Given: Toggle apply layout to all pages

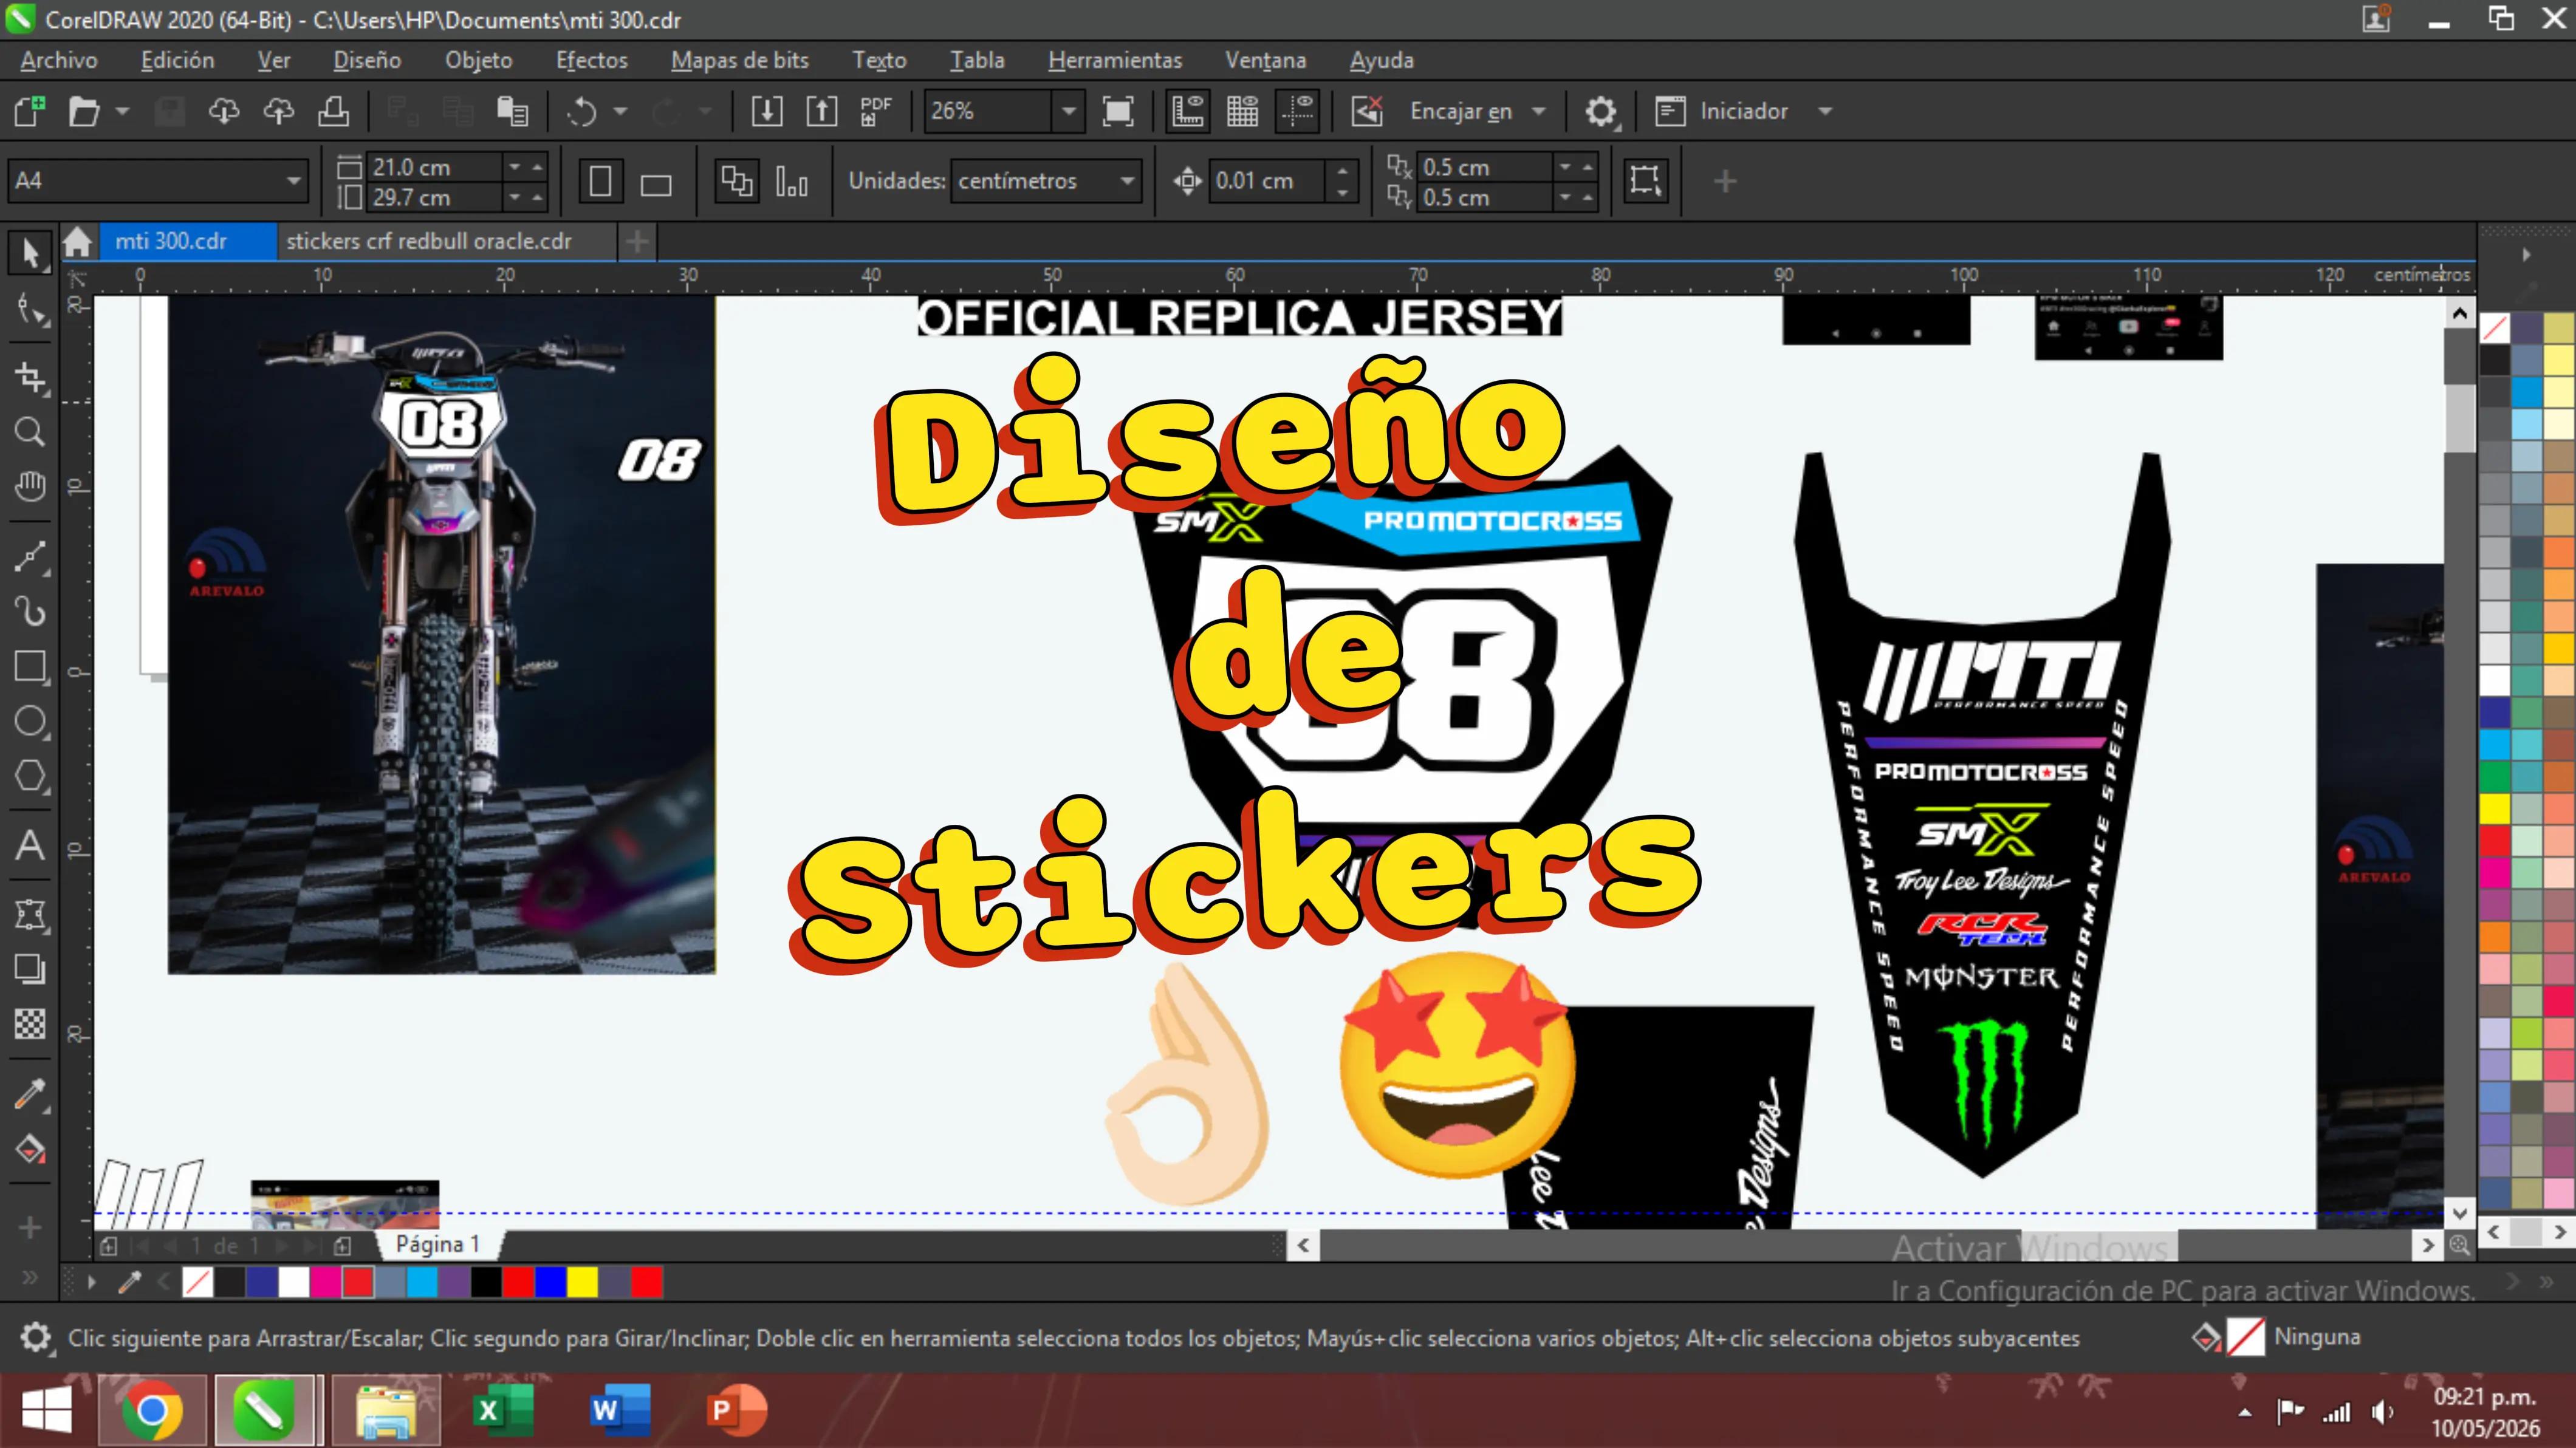Looking at the screenshot, I should pos(737,181).
